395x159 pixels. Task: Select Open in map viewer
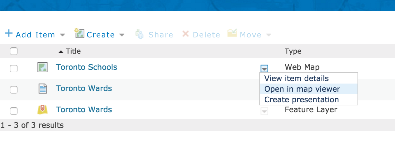pyautogui.click(x=309, y=89)
